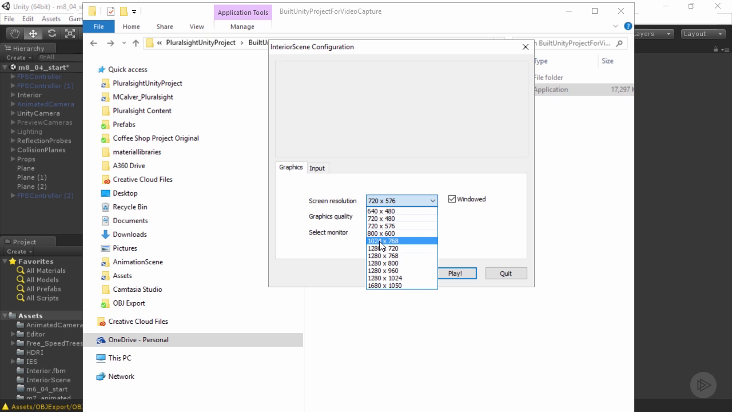Choose 800 x 600 resolution

[401, 233]
